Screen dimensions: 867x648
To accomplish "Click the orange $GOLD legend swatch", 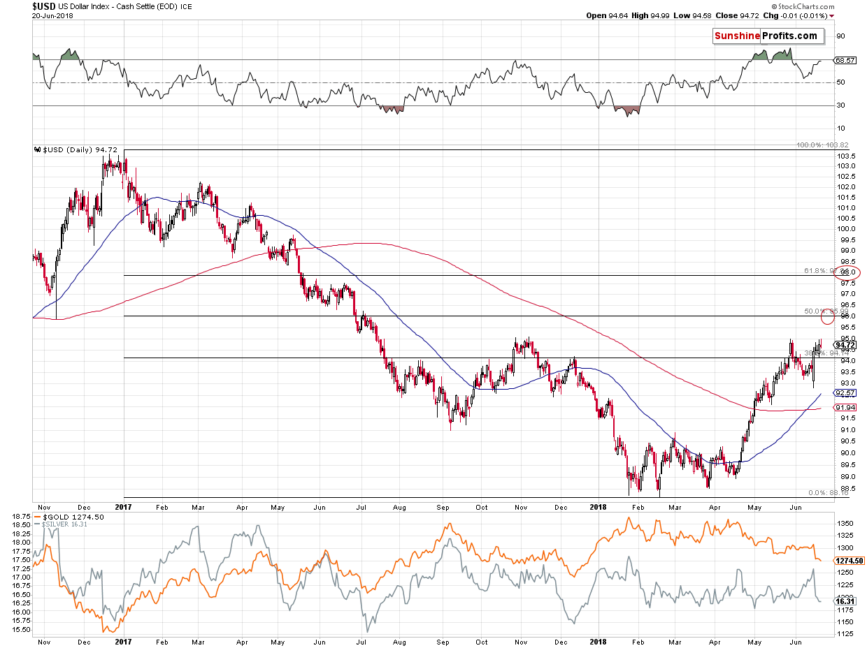I will (x=37, y=516).
